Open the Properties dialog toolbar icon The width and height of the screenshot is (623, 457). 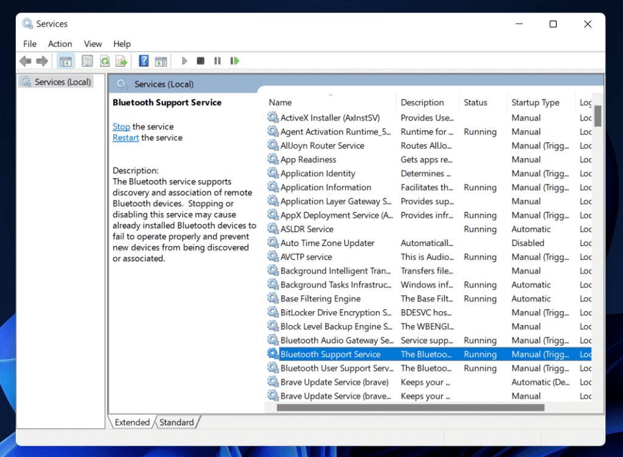[87, 60]
